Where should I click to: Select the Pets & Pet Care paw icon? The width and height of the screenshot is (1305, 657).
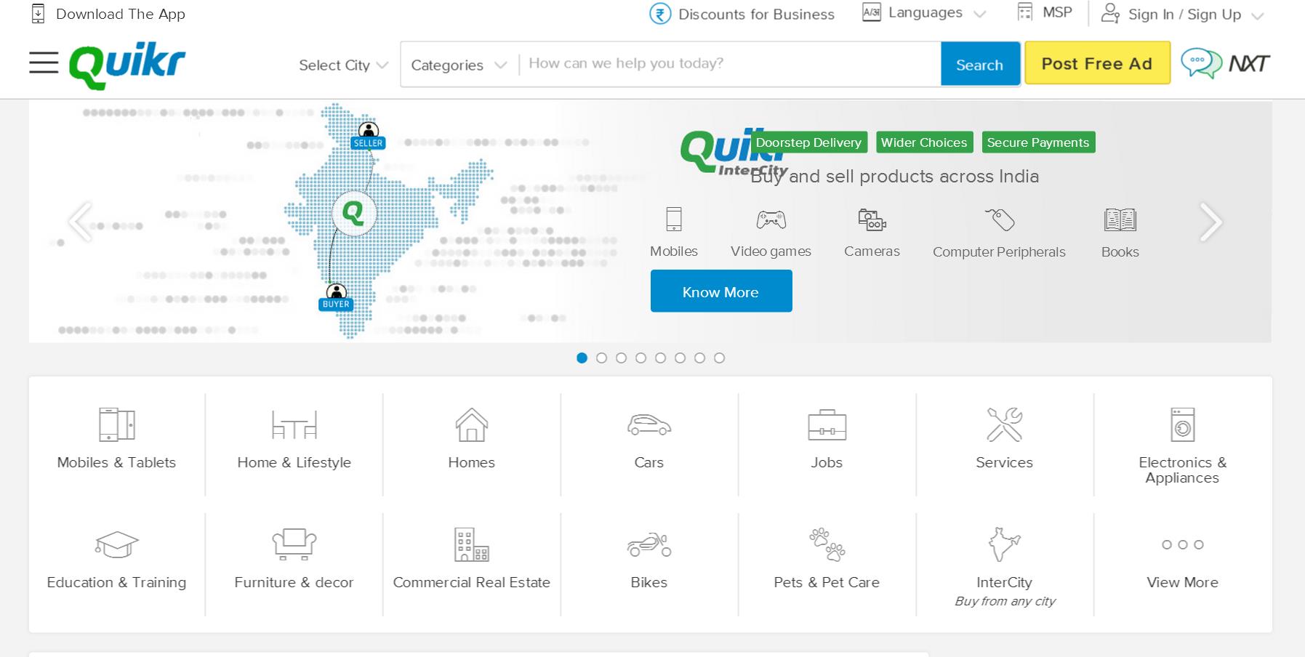coord(827,544)
